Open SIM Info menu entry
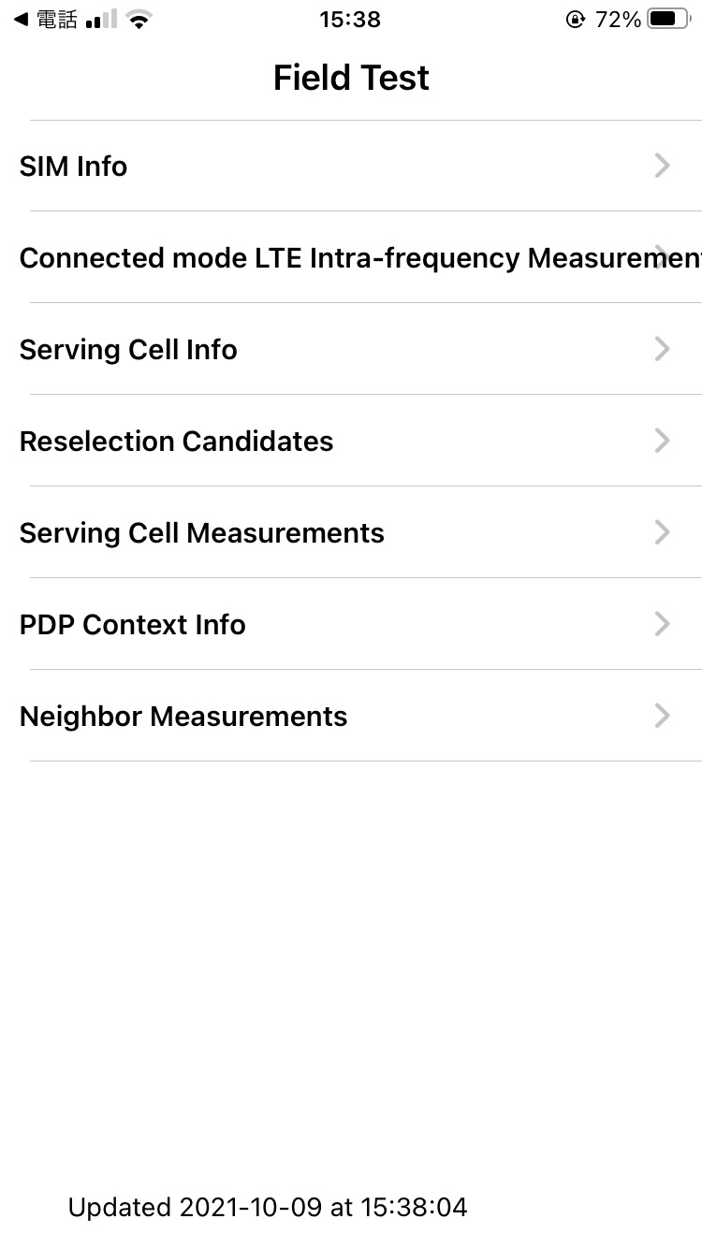 click(x=74, y=167)
